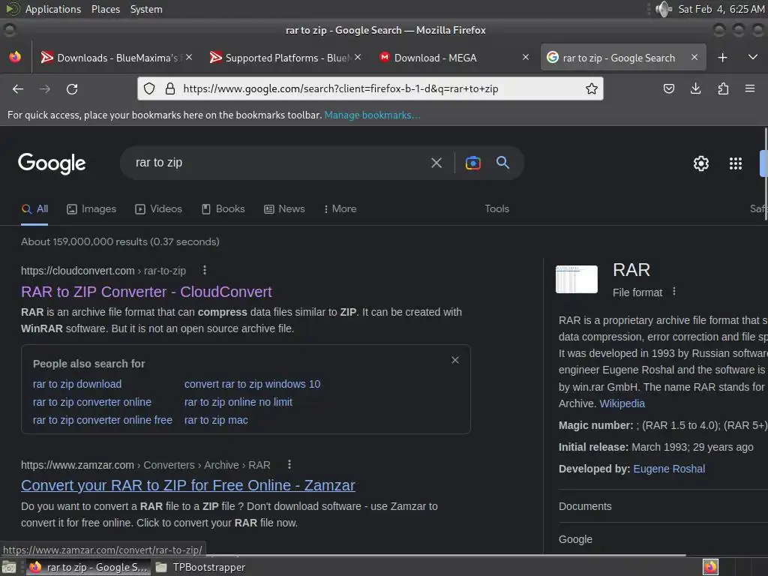Click the site security padlock icon

click(170, 88)
